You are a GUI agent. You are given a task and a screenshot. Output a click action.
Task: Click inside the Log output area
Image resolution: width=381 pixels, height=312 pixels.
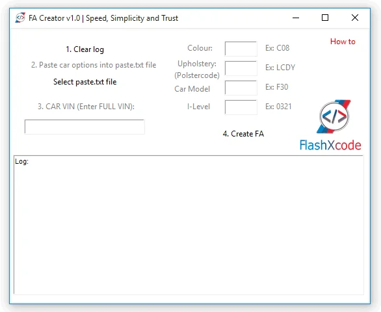[x=189, y=225]
